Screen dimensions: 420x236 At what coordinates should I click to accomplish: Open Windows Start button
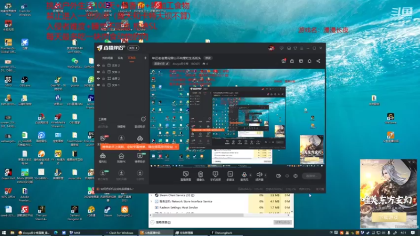tap(4, 233)
